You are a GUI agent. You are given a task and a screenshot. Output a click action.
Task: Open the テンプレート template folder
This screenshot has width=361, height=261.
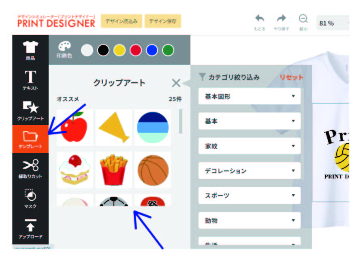30,139
